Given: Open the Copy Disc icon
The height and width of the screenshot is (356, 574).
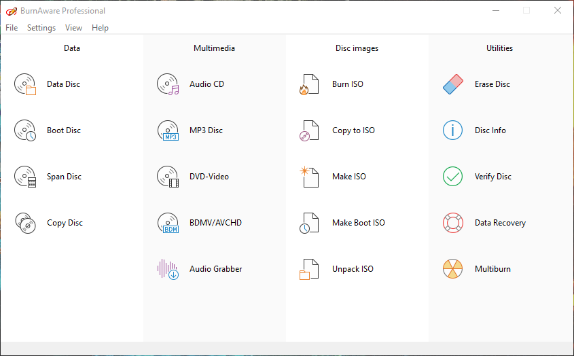Looking at the screenshot, I should click(x=25, y=223).
